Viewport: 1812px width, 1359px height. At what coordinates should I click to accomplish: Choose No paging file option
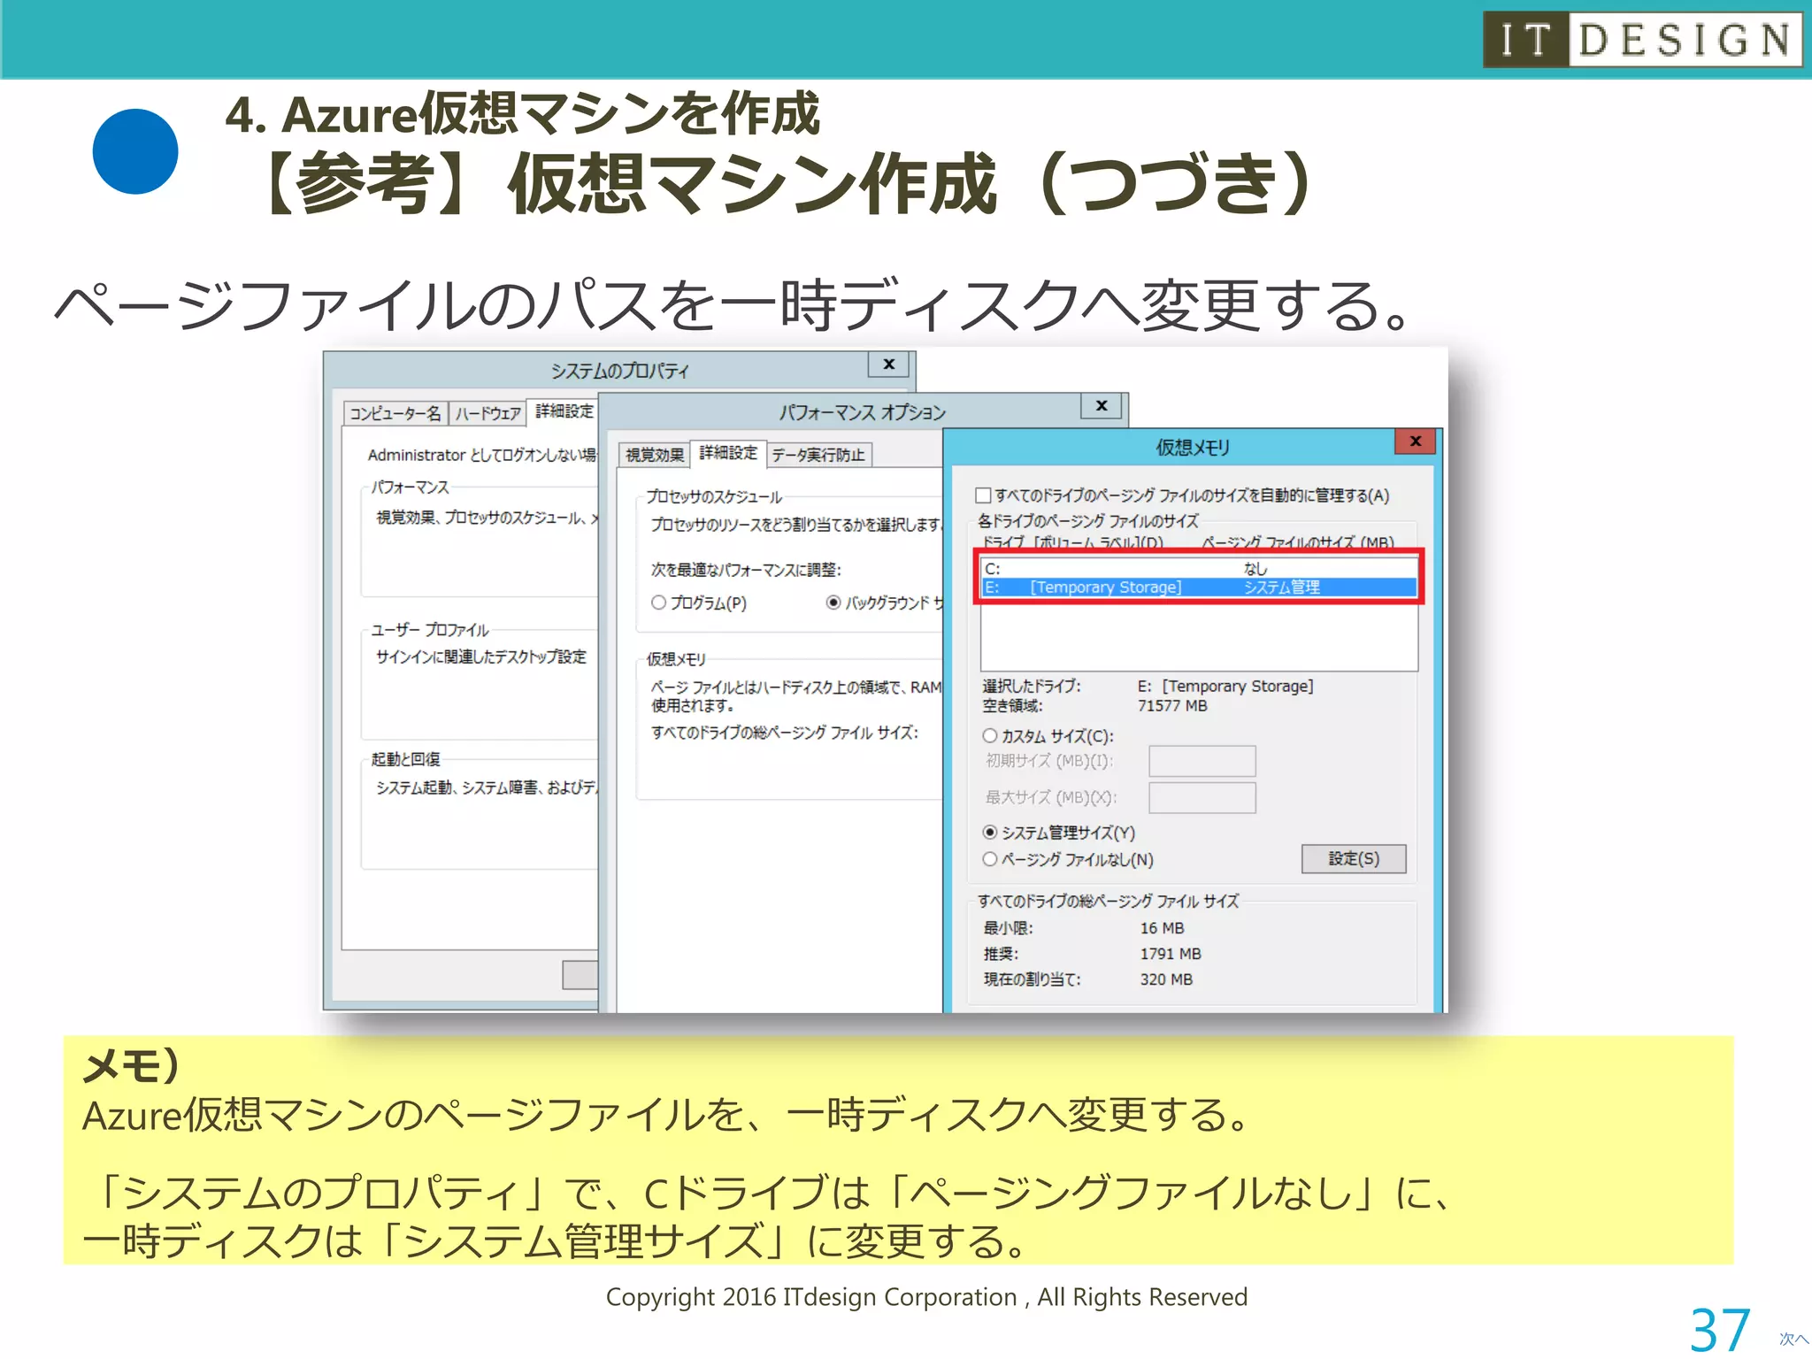tap(990, 858)
